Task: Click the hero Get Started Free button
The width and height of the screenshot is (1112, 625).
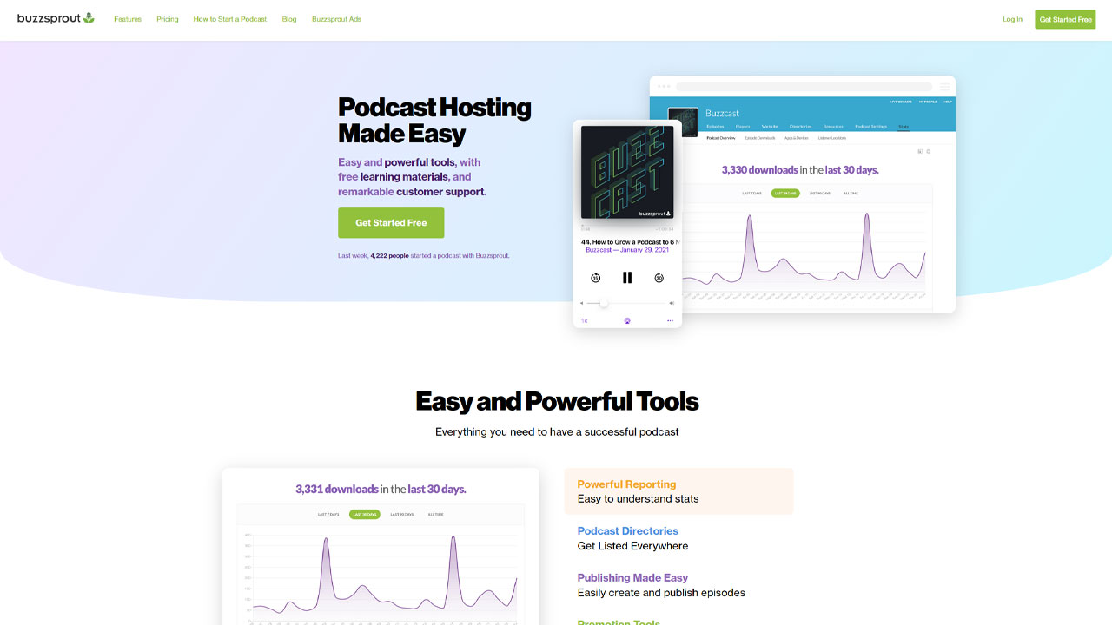Action: point(391,223)
